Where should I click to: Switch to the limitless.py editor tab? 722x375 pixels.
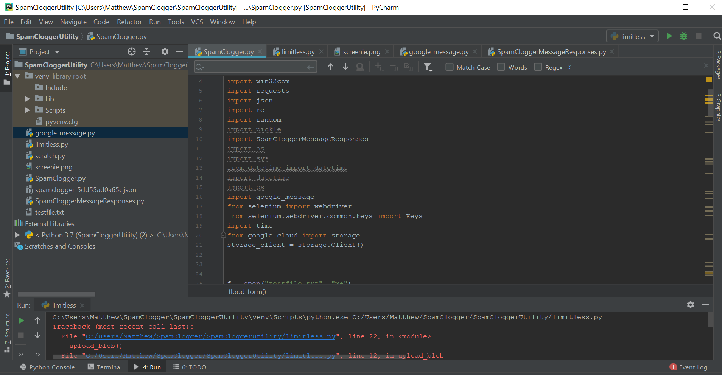tap(298, 52)
